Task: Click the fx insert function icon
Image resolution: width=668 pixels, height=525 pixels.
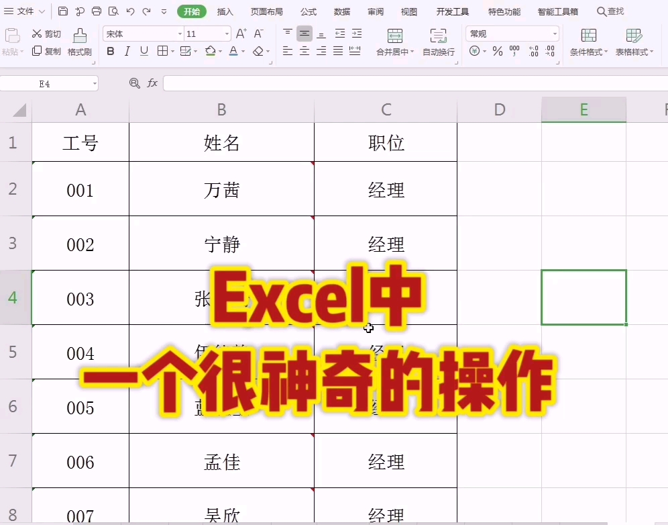Action: pyautogui.click(x=152, y=83)
